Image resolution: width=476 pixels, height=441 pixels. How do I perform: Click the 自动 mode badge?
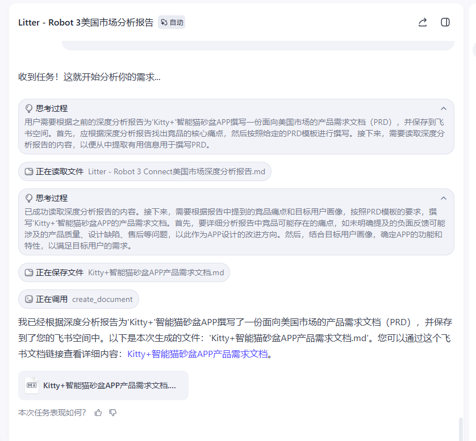coord(172,23)
